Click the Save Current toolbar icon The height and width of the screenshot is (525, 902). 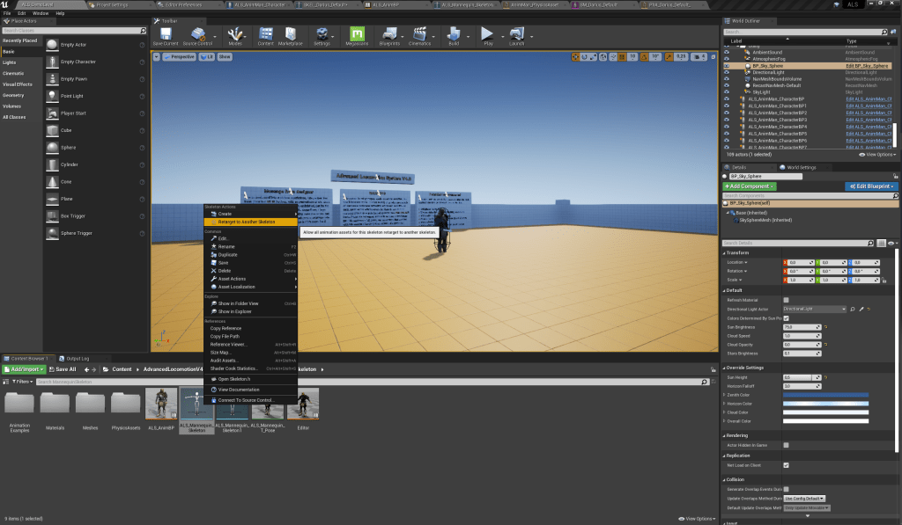pyautogui.click(x=165, y=35)
